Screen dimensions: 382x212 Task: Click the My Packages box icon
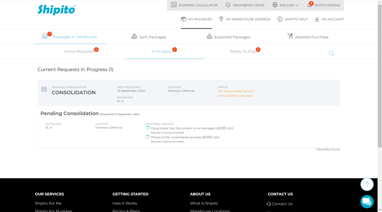click(184, 19)
